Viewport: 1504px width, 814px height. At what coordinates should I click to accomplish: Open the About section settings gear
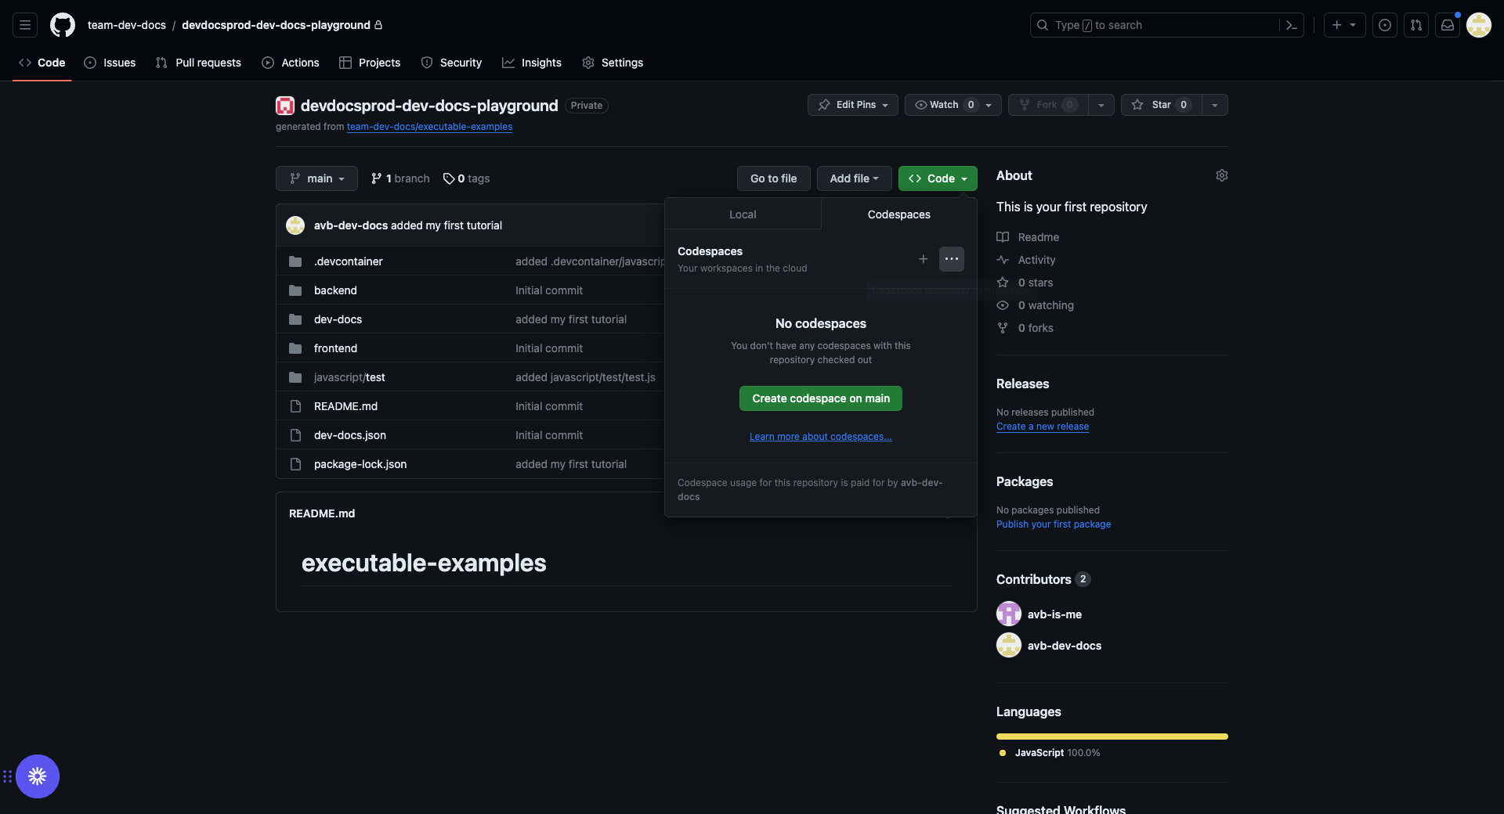(1222, 175)
